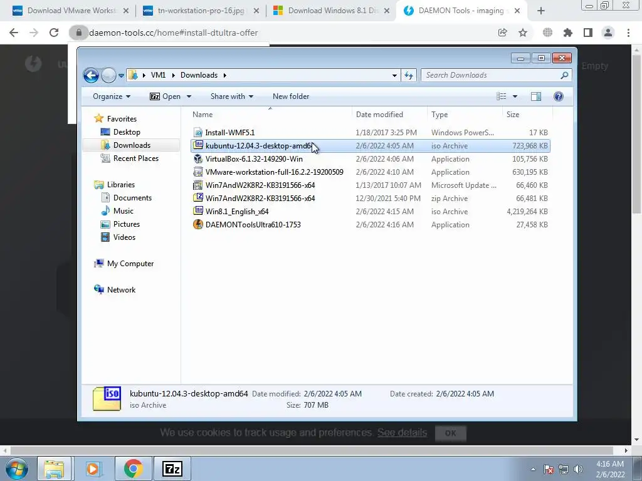Open Documents library
Viewport: 642px width, 481px height.
pos(132,198)
